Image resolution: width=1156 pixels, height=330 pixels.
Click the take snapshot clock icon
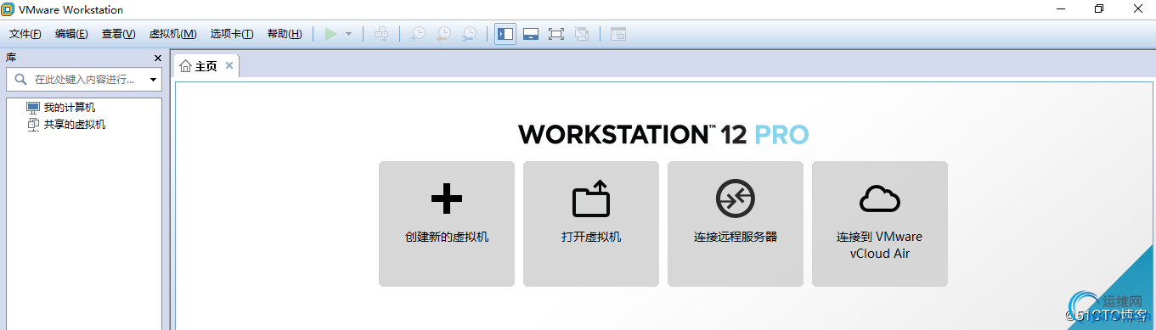(x=418, y=34)
